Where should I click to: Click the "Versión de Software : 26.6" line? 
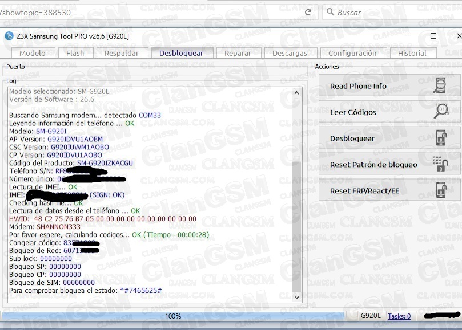(51, 99)
